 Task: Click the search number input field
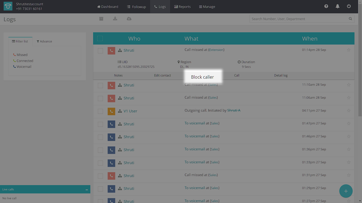pos(298,19)
